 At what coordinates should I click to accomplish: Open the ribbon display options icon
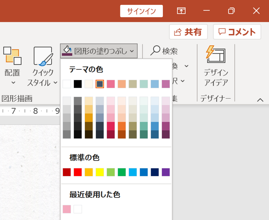181,11
